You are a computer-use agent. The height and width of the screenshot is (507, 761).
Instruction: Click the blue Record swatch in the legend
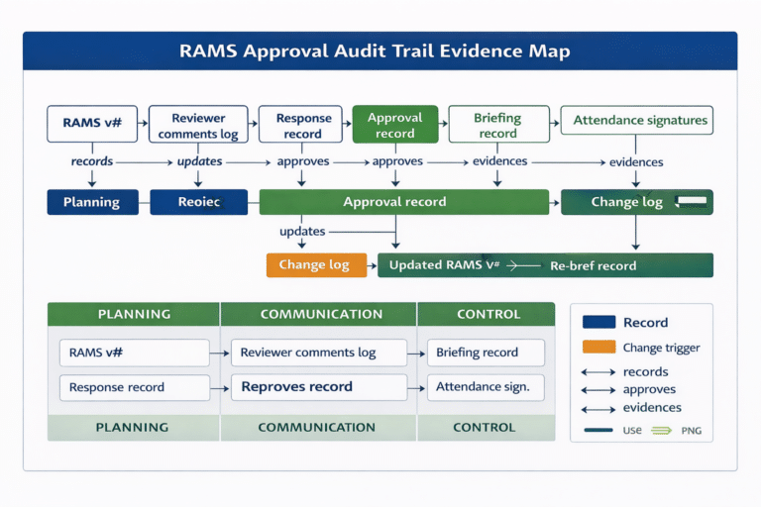tap(598, 322)
